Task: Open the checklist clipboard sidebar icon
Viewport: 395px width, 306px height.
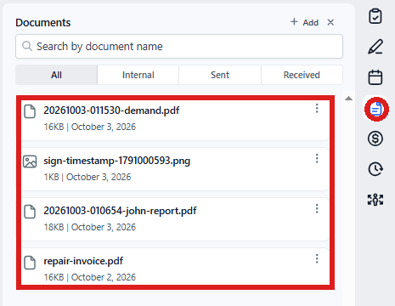Action: coord(375,16)
